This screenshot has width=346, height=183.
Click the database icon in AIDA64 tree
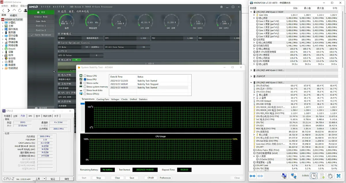[6, 65]
